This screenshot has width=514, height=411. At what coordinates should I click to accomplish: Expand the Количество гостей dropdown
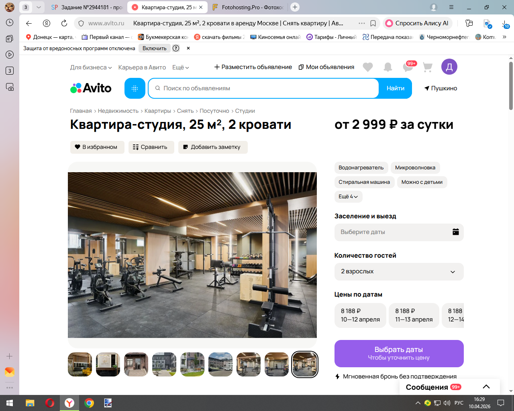pos(399,272)
